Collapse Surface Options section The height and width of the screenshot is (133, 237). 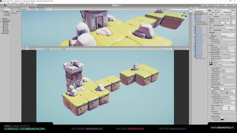pos(210,68)
